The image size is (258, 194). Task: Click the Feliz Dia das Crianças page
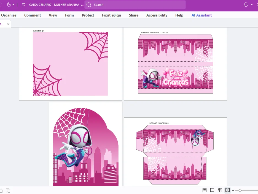[x=175, y=64]
